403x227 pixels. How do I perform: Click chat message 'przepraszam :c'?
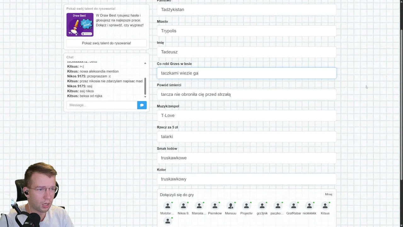99,76
